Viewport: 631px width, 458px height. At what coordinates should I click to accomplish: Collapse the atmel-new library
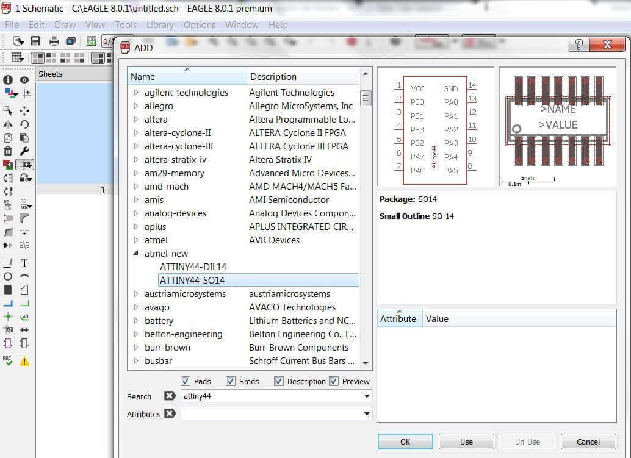pyautogui.click(x=135, y=253)
